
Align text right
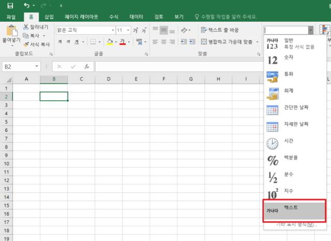tap(172, 42)
